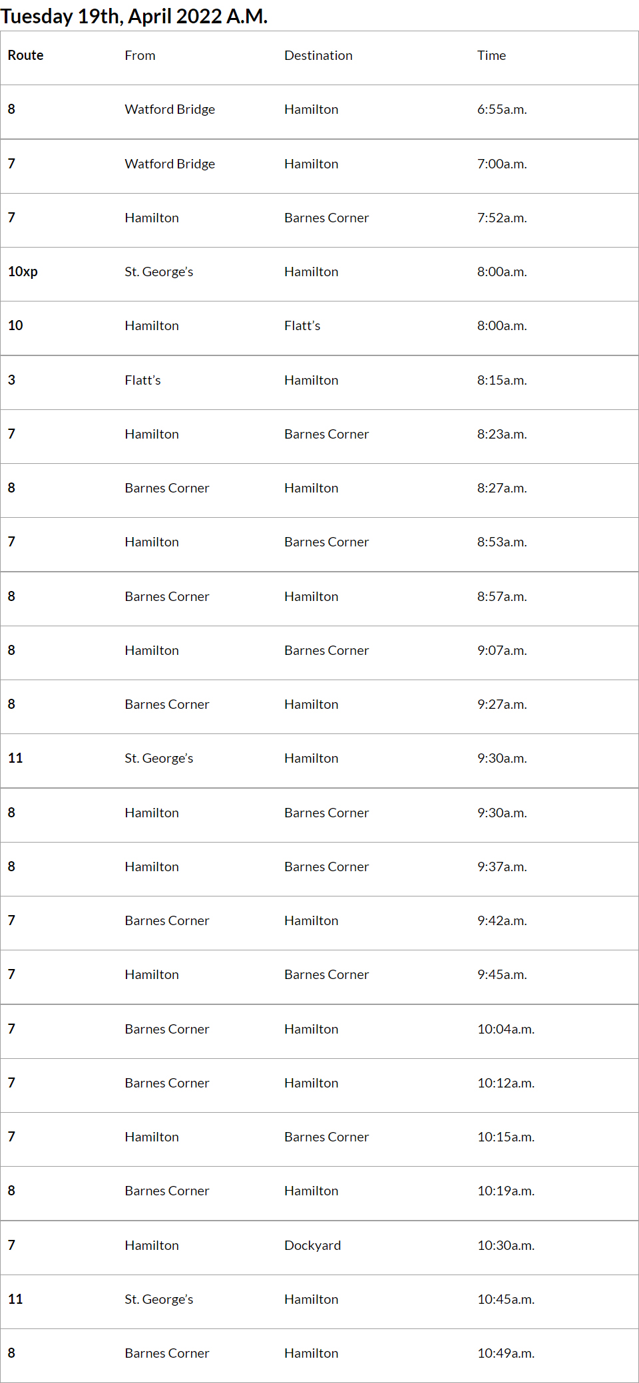Image resolution: width=639 pixels, height=1383 pixels.
Task: Click the 8:15a.m. time cell
Action: pyautogui.click(x=502, y=381)
